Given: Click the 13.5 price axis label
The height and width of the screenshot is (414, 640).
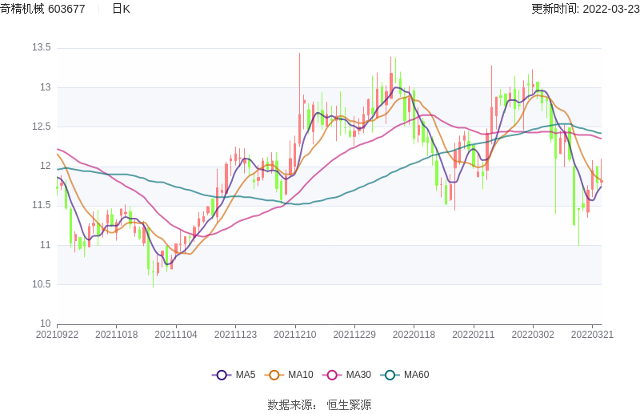Looking at the screenshot, I should [41, 48].
